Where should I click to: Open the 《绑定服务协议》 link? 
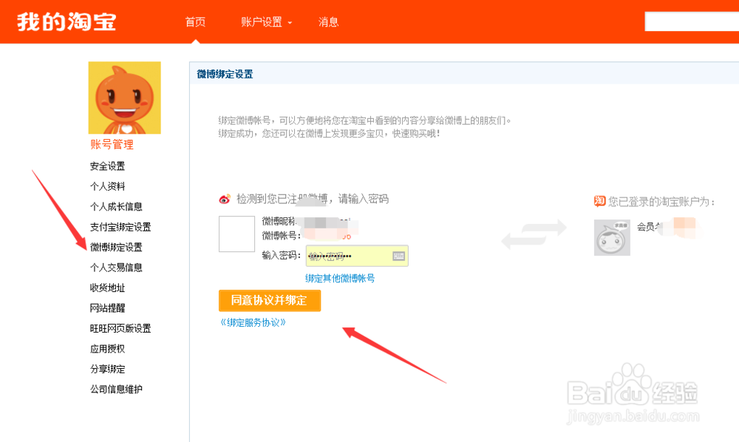[x=253, y=322]
